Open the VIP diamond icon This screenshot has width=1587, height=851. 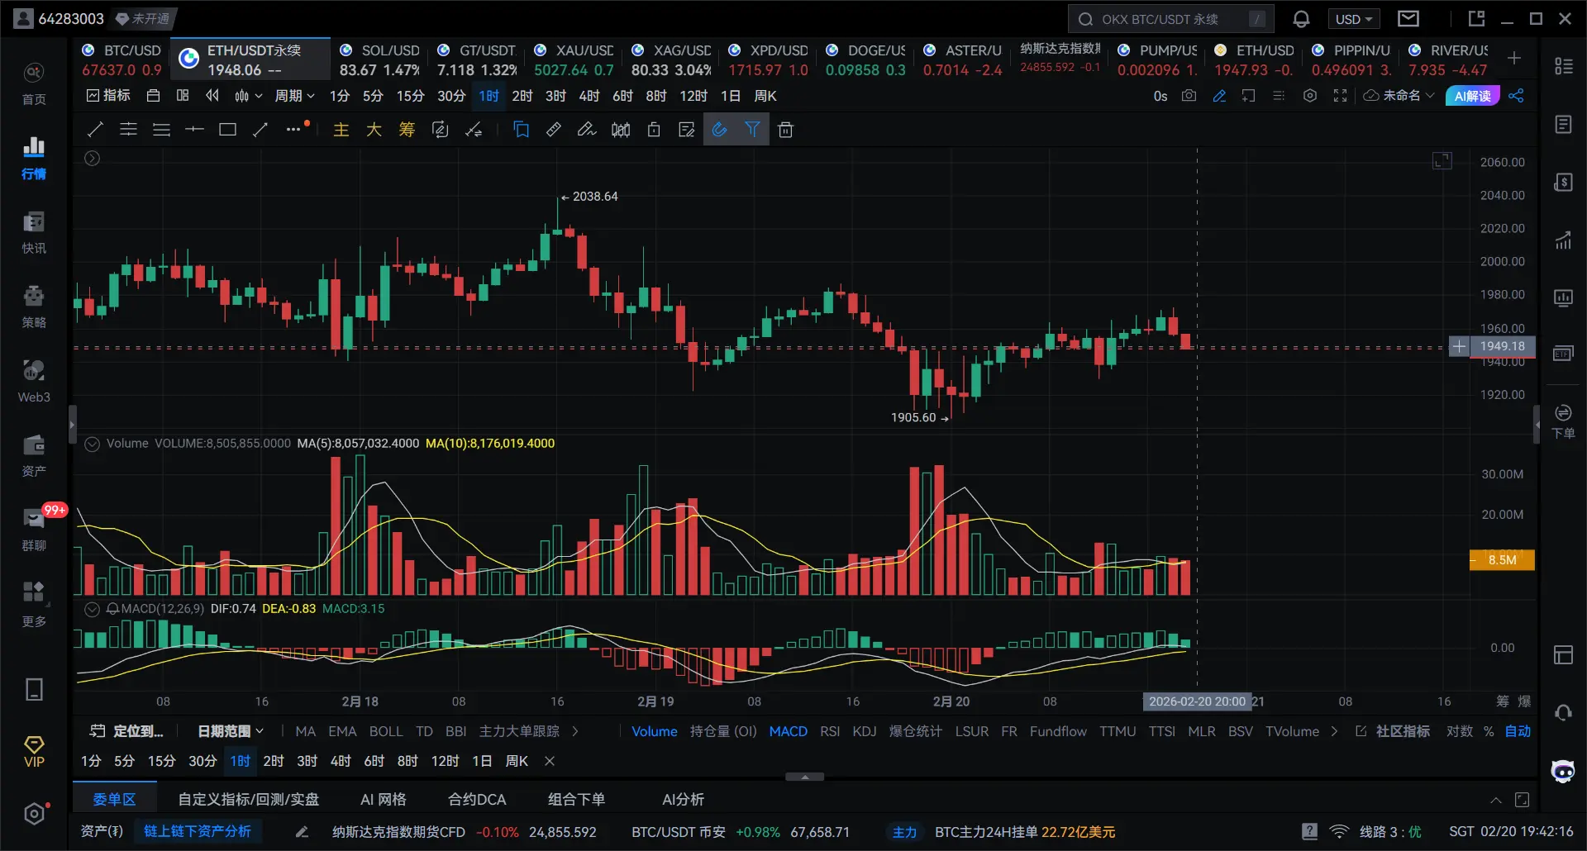pos(34,752)
